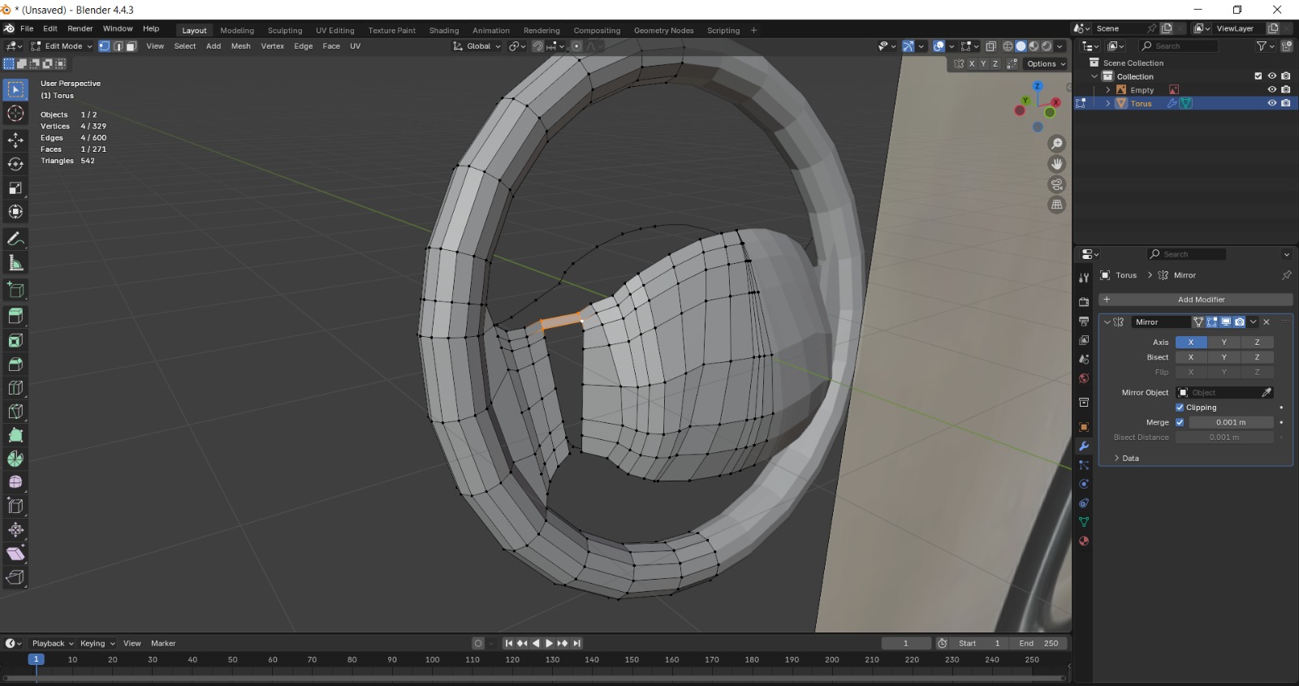Viewport: 1299px width, 686px height.
Task: Select the Move tool in toolbar
Action: [x=15, y=140]
